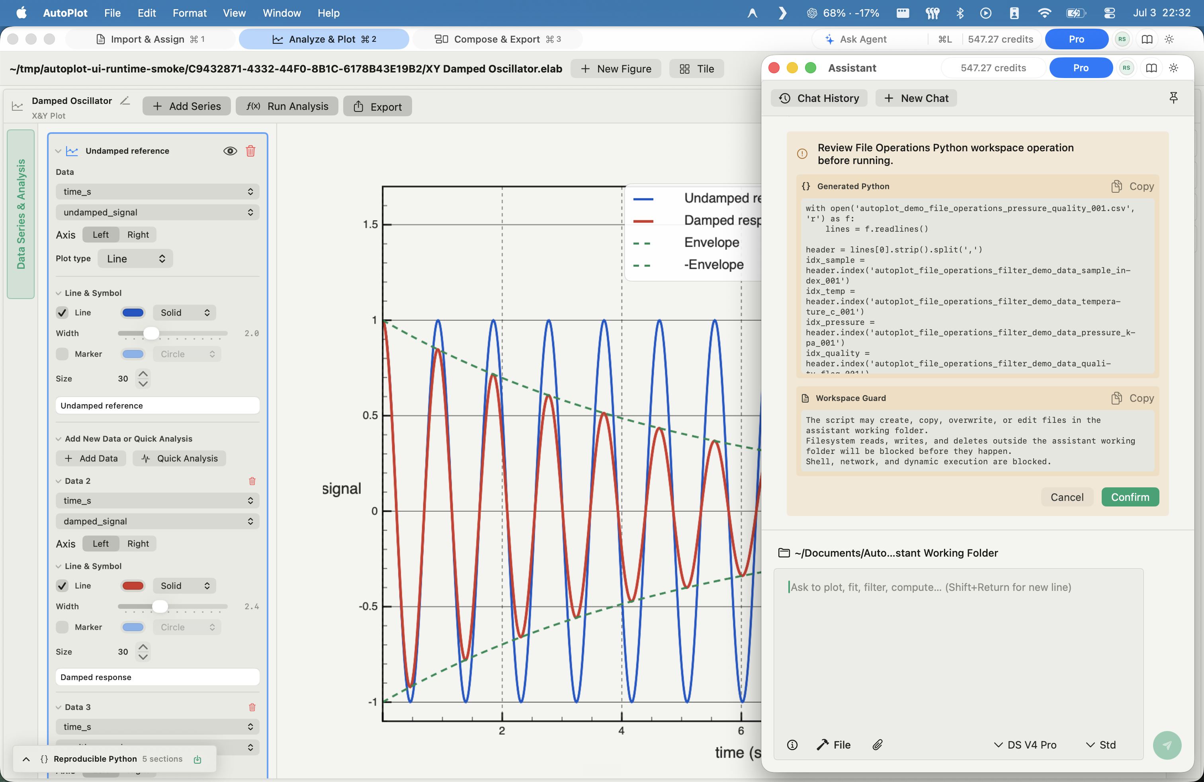Collapse the Data 3 section
Viewport: 1204px width, 782px height.
(58, 707)
